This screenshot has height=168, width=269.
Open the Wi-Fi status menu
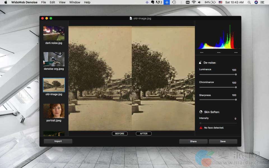[x=194, y=2]
